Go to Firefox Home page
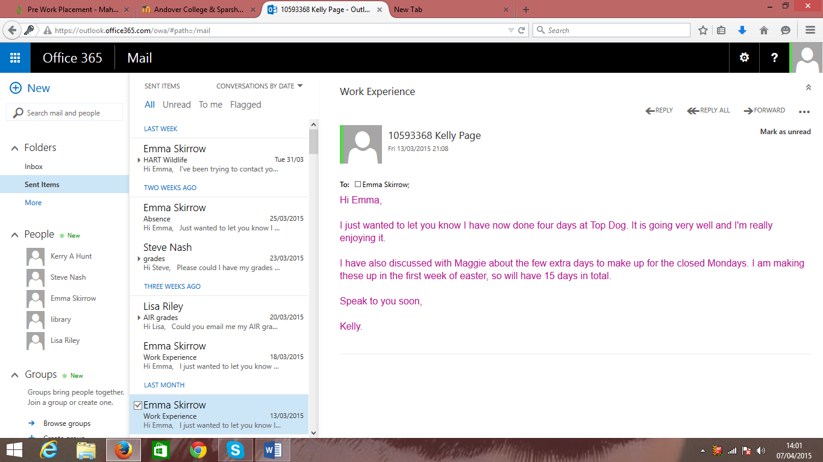The width and height of the screenshot is (823, 462). click(764, 30)
